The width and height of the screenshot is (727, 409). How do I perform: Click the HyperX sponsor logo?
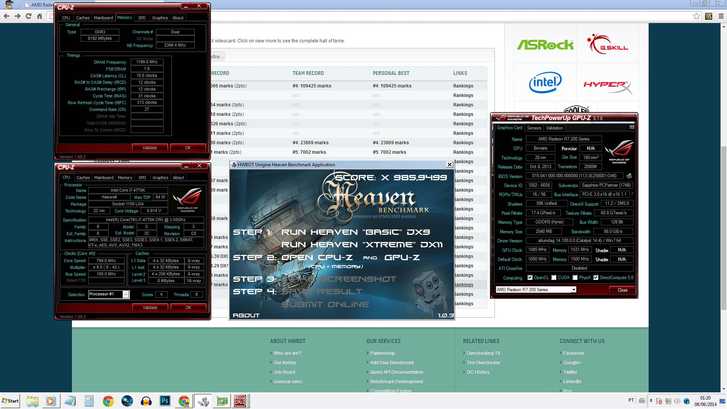tap(608, 87)
